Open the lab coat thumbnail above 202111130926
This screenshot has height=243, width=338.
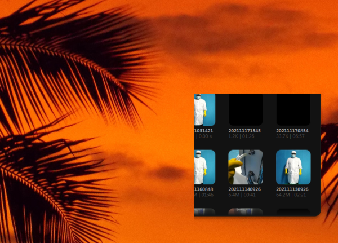[x=293, y=167]
